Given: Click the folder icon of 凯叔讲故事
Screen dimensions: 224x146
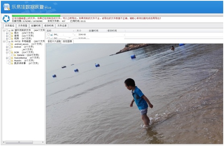Looking at the screenshot, I should point(12,63).
